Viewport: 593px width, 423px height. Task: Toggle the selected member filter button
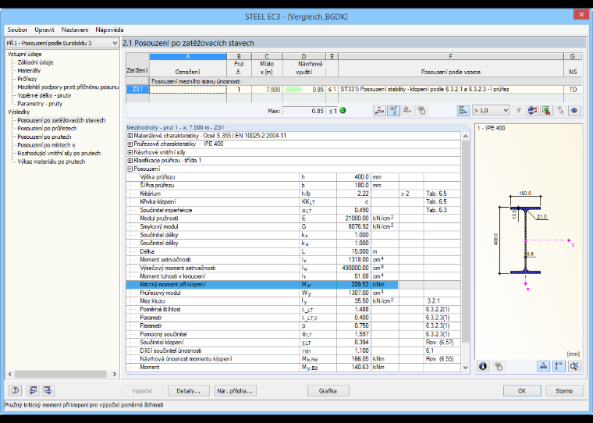[519, 111]
